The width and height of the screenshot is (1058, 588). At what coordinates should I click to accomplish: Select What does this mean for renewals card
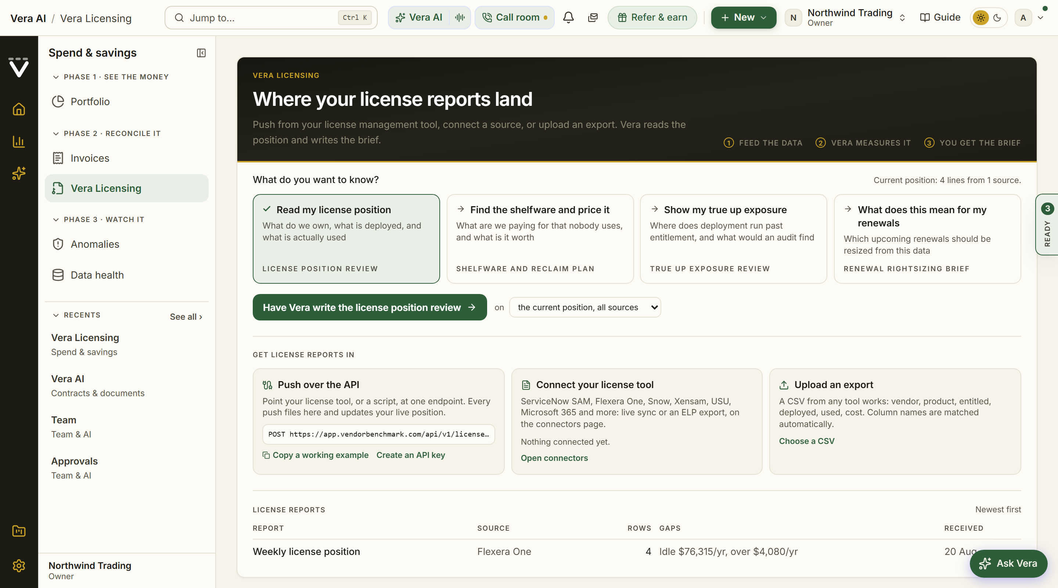coord(927,239)
